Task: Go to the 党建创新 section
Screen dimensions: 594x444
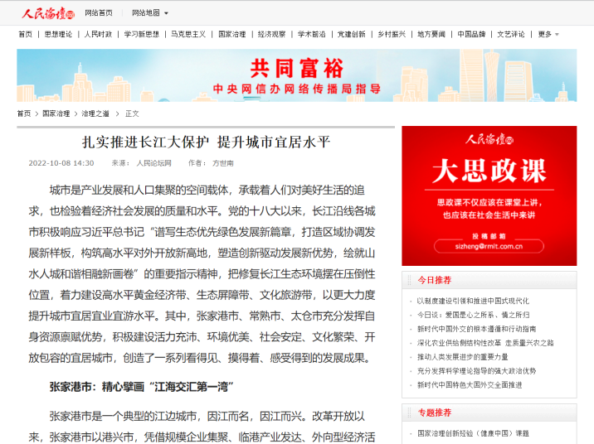Action: pos(351,34)
